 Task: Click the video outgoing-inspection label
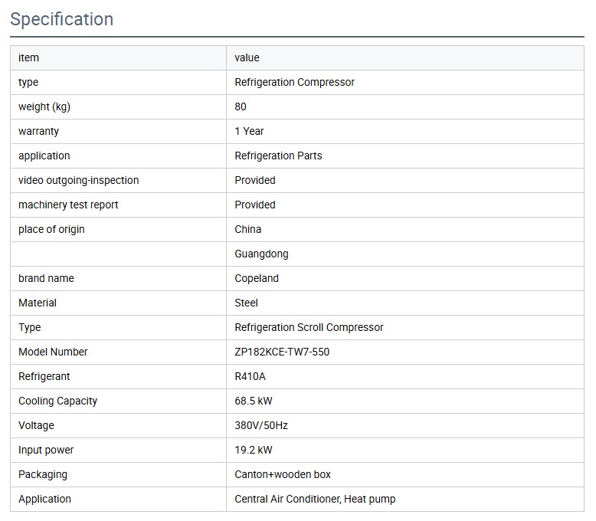click(x=79, y=180)
